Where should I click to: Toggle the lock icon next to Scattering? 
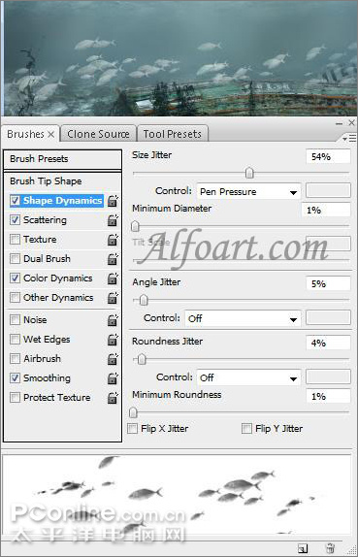[113, 220]
